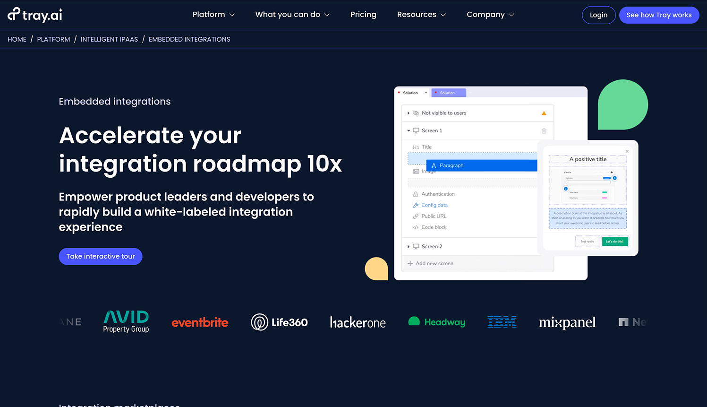Click the Code block brackets icon
This screenshot has height=407, width=707.
click(x=416, y=227)
